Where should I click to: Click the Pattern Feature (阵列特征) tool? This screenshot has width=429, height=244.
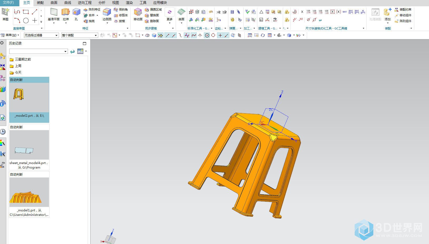tap(92, 9)
